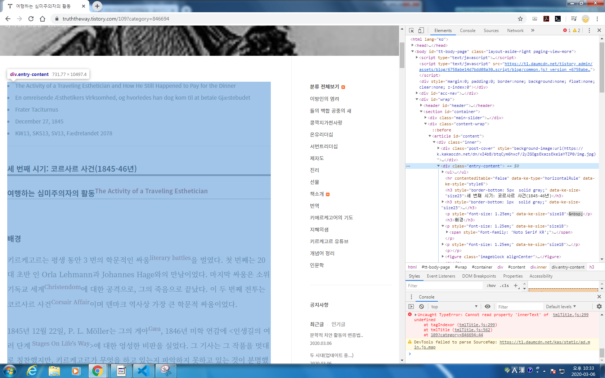605x378 pixels.
Task: Add a new style rule
Action: click(x=516, y=286)
